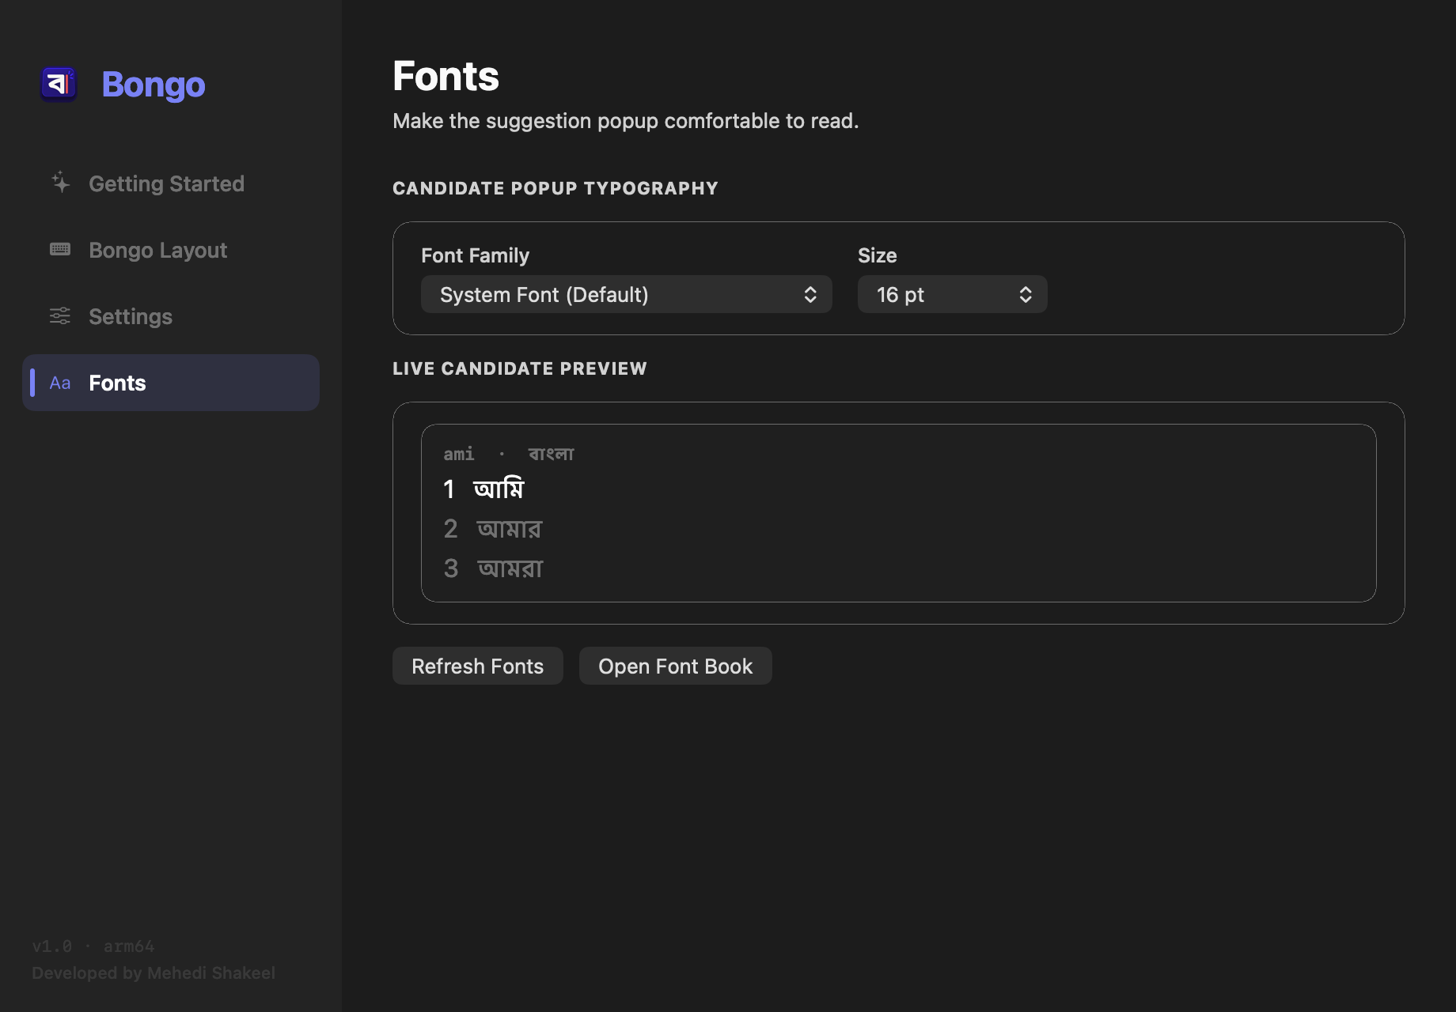Click the Settings sliders icon
Viewport: 1456px width, 1012px height.
click(x=60, y=316)
